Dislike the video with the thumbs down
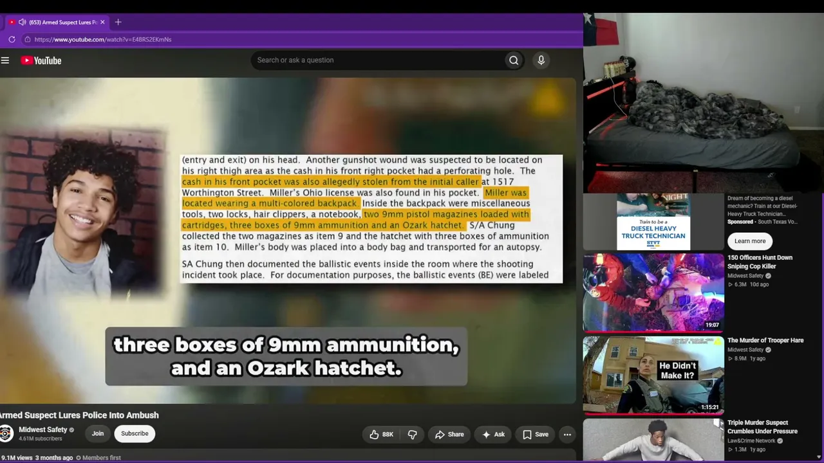Screen dimensions: 824x463 [x=413, y=435]
